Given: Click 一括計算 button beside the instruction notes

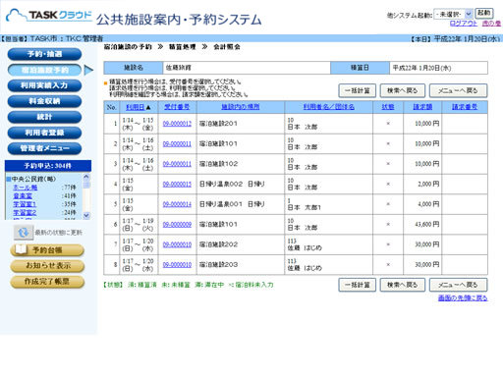Looking at the screenshot, I should (357, 90).
